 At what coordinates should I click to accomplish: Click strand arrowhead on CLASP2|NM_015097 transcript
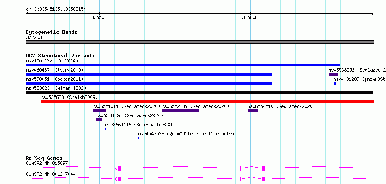(x=116, y=168)
